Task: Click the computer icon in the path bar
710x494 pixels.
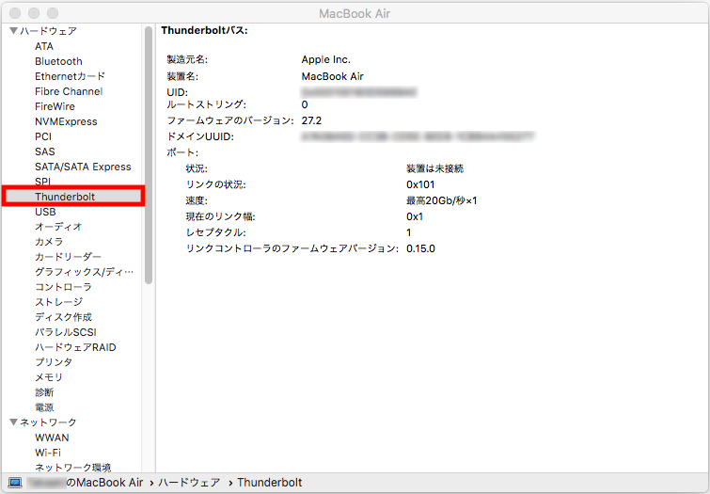Action: coord(15,483)
